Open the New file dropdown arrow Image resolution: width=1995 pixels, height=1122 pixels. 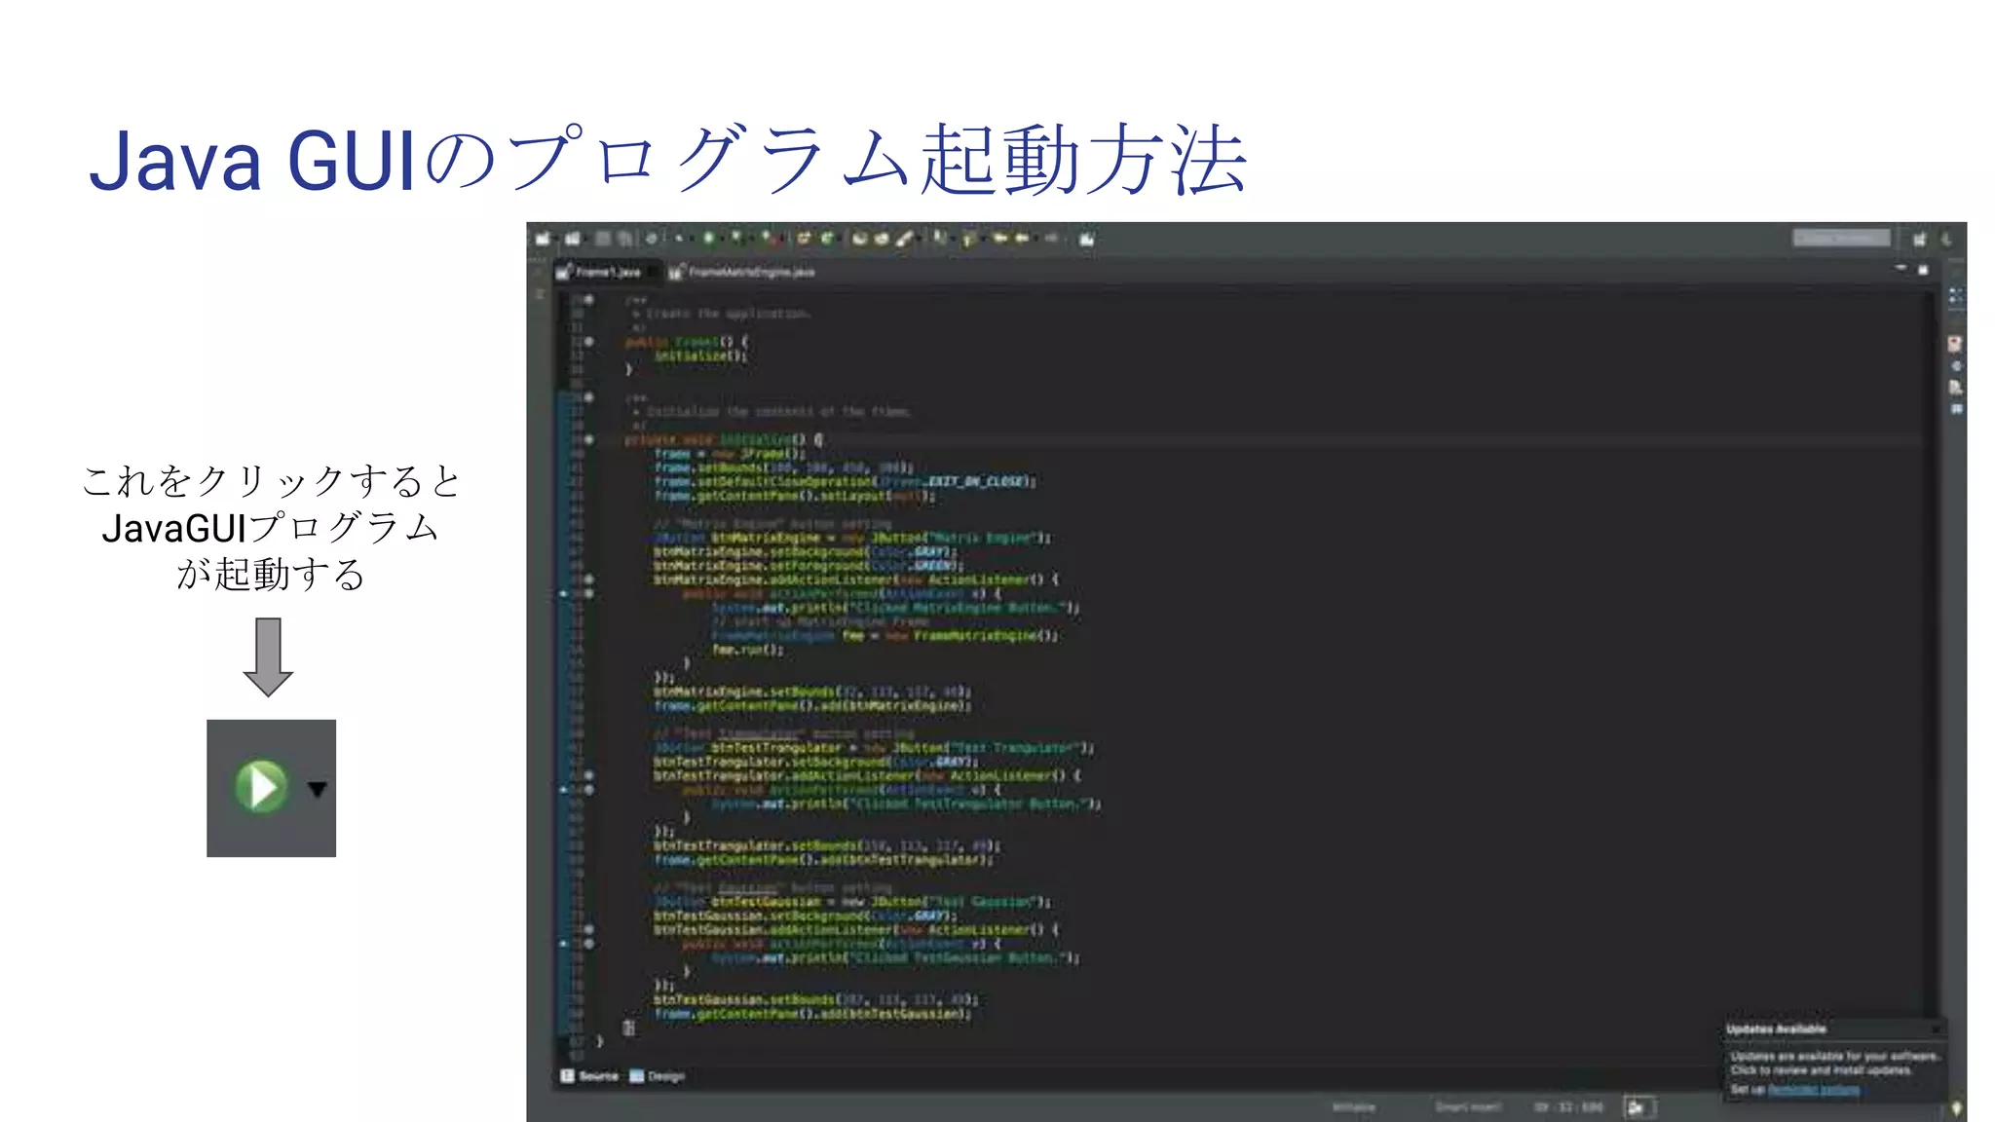[x=557, y=240]
